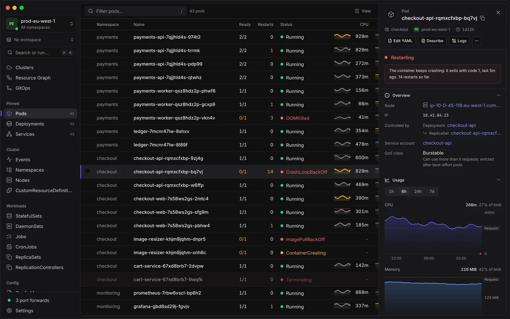Go to GitOps in the sidebar
Screen dimensions: 510x319
pyautogui.click(x=40, y=88)
